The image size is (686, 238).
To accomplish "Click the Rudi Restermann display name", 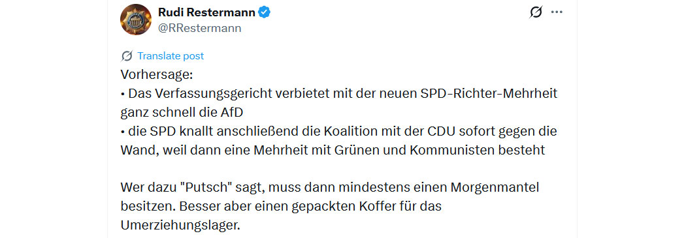I will (207, 12).
